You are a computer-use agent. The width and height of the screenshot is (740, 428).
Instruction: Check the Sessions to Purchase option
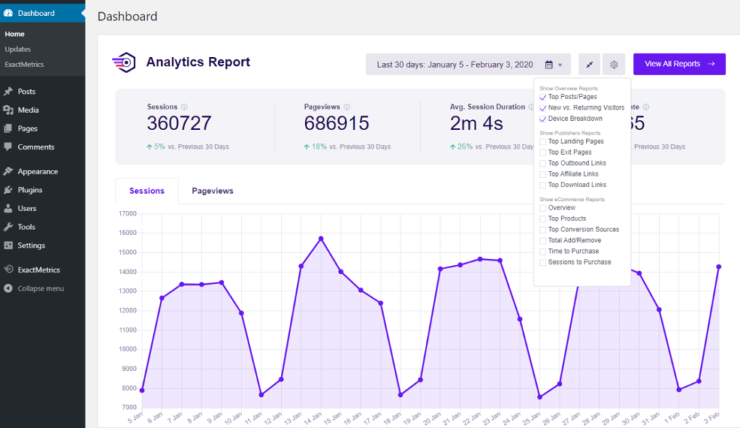[x=543, y=262]
